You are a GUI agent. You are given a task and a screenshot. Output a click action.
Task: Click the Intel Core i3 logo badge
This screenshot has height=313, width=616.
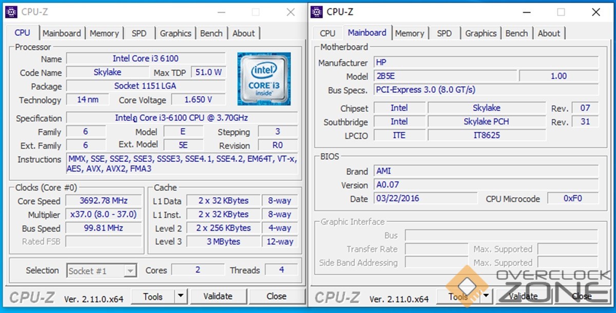[x=264, y=78]
